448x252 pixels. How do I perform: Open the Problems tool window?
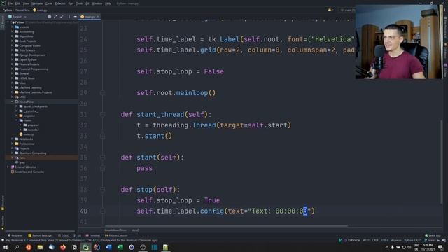15,235
